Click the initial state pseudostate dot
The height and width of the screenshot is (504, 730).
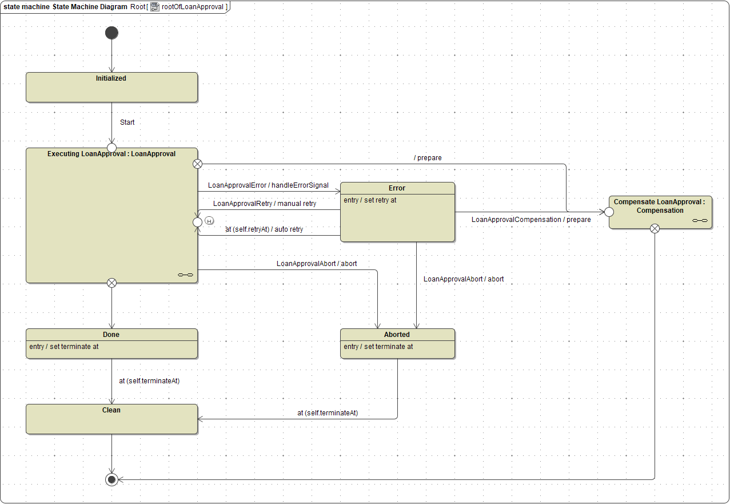[x=111, y=33]
